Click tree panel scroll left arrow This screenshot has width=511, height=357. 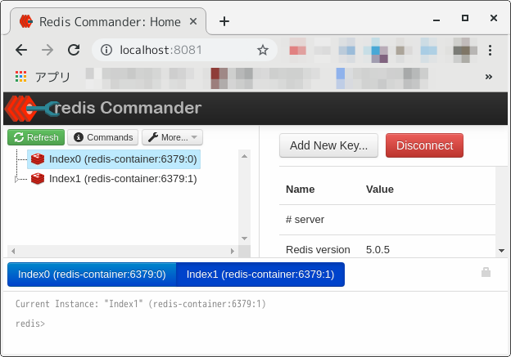point(13,251)
